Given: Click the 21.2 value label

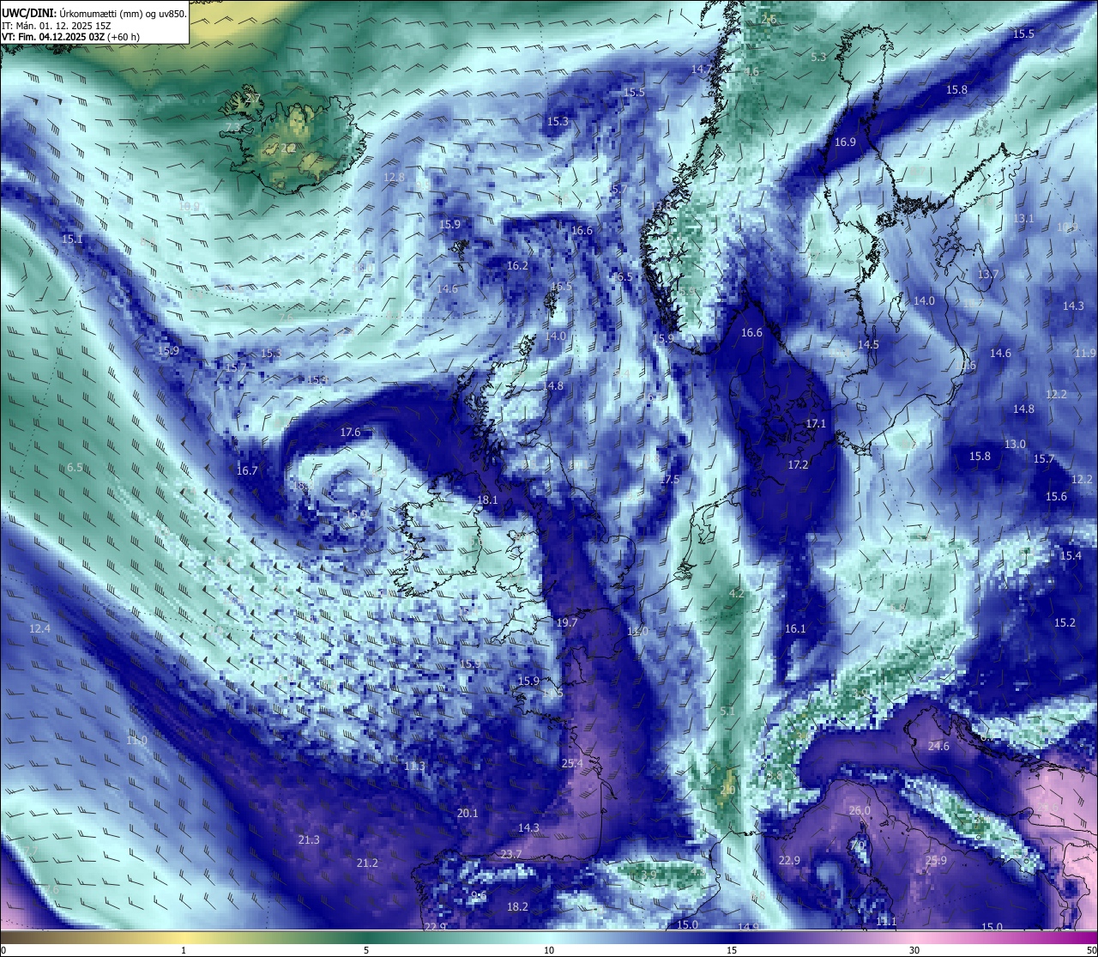Looking at the screenshot, I should click(367, 863).
